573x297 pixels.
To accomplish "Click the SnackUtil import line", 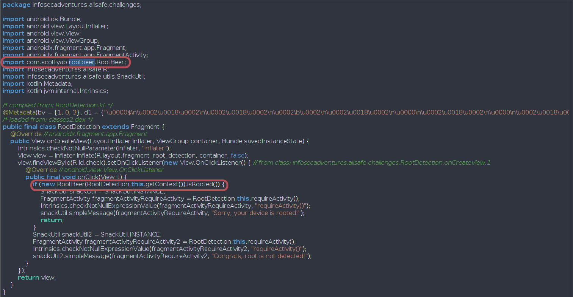I will (74, 76).
